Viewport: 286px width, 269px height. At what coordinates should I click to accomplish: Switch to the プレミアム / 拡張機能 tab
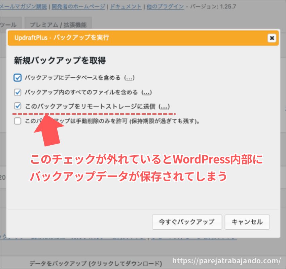[x=58, y=25]
